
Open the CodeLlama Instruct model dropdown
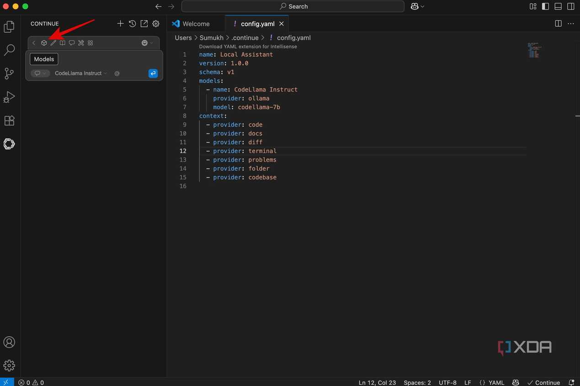pyautogui.click(x=81, y=73)
